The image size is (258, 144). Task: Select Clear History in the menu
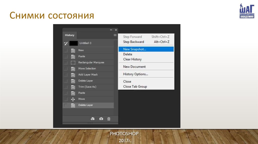132,59
